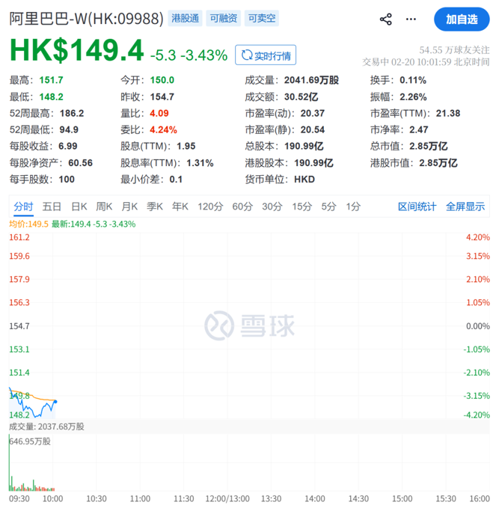Switch to the 分时 chart tab

pyautogui.click(x=23, y=206)
